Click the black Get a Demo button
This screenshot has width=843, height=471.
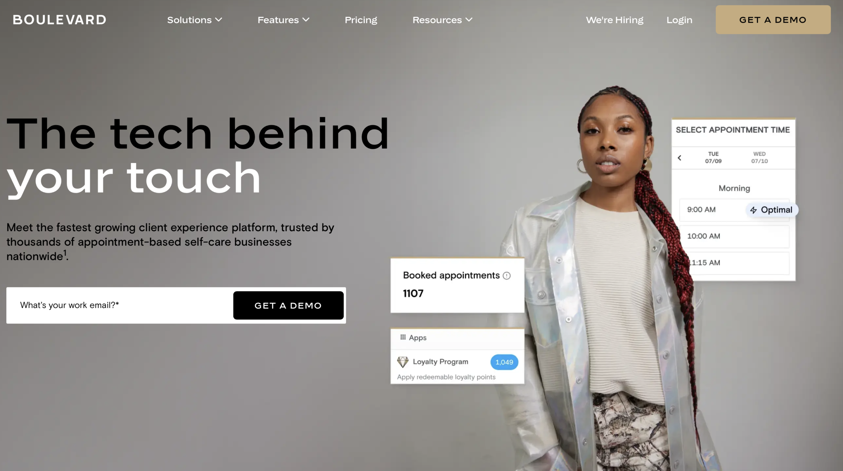pyautogui.click(x=288, y=305)
